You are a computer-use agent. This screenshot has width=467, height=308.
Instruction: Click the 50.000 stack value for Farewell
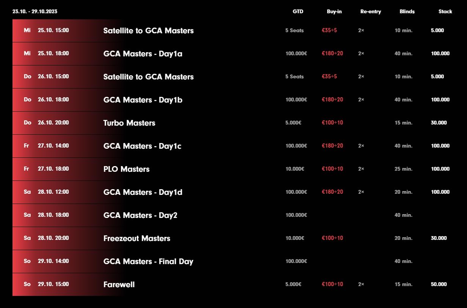click(439, 284)
